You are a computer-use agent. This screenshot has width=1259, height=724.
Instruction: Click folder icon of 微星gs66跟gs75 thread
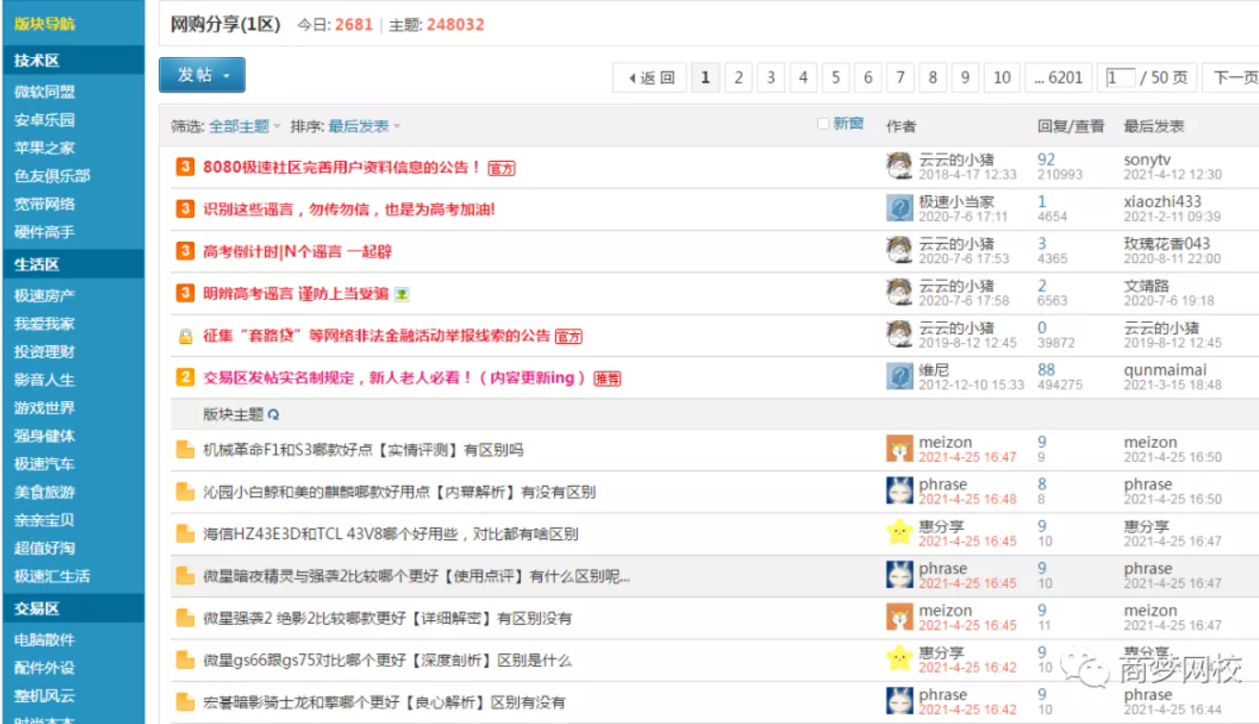(186, 659)
